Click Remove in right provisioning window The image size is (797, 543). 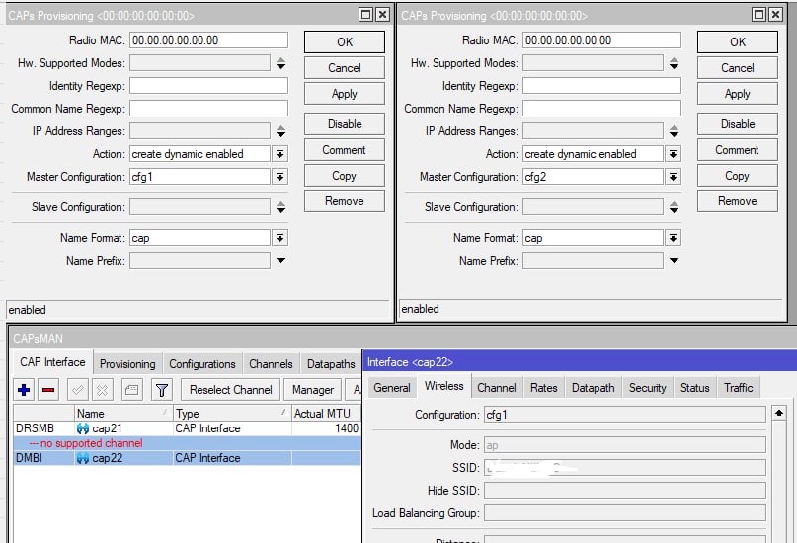tap(738, 201)
